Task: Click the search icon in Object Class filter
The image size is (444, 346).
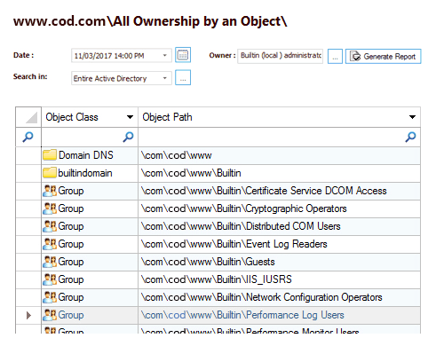Action: pos(128,137)
